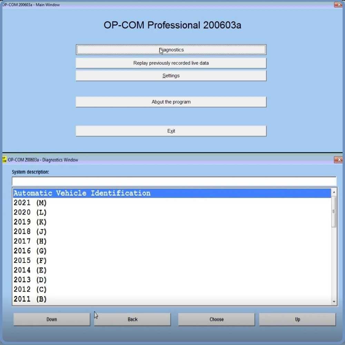Click Replay previously recorded live data

(171, 63)
